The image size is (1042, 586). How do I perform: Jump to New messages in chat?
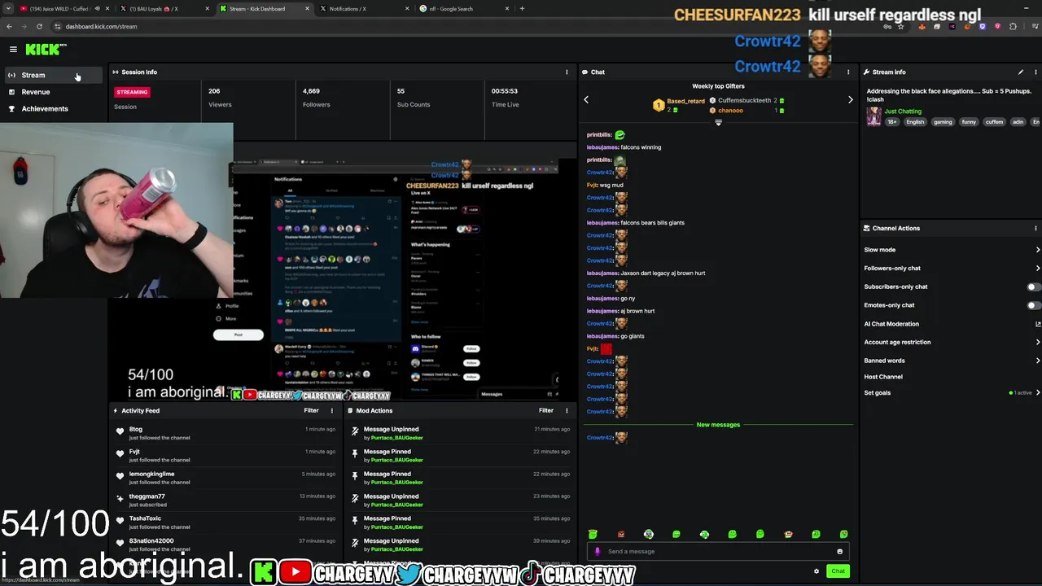(718, 425)
